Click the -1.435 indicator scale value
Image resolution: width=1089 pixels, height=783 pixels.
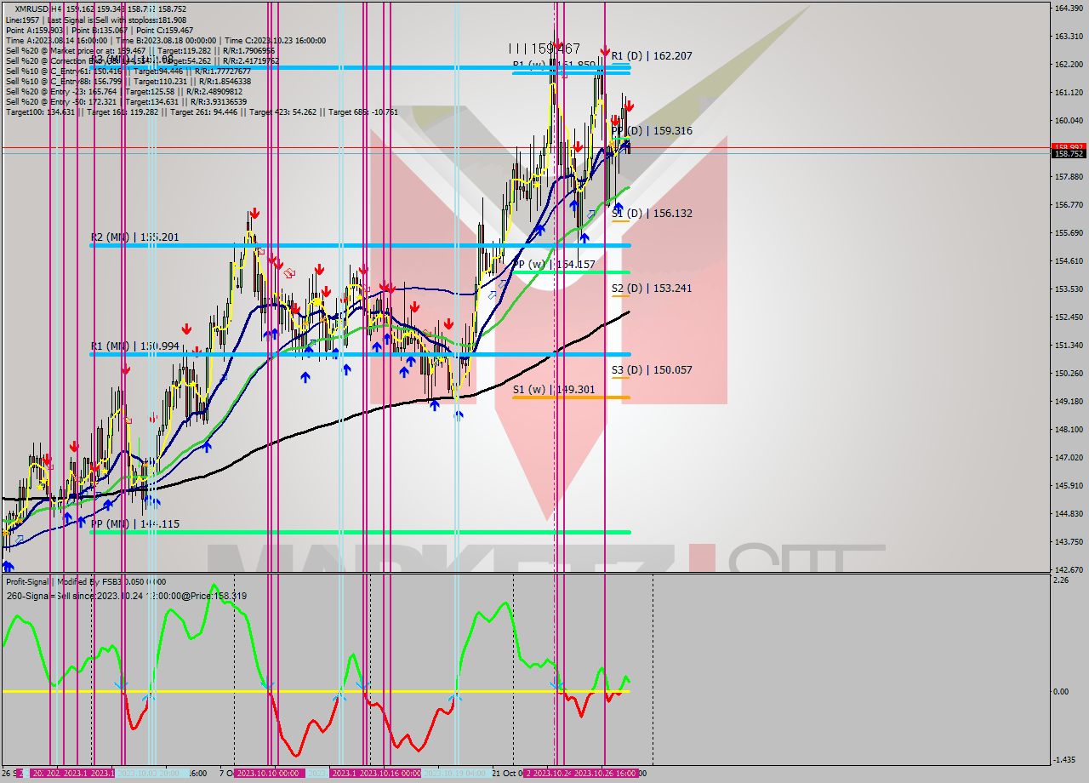pos(1065,760)
